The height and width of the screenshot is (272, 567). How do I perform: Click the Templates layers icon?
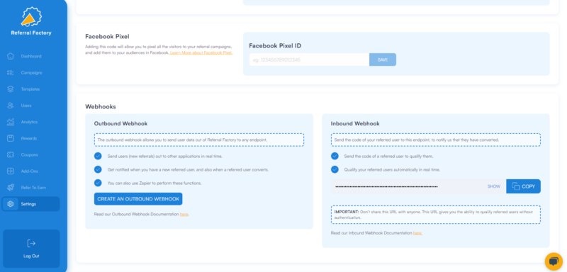point(11,89)
